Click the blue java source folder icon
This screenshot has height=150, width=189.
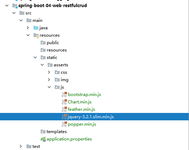[x=36, y=28]
